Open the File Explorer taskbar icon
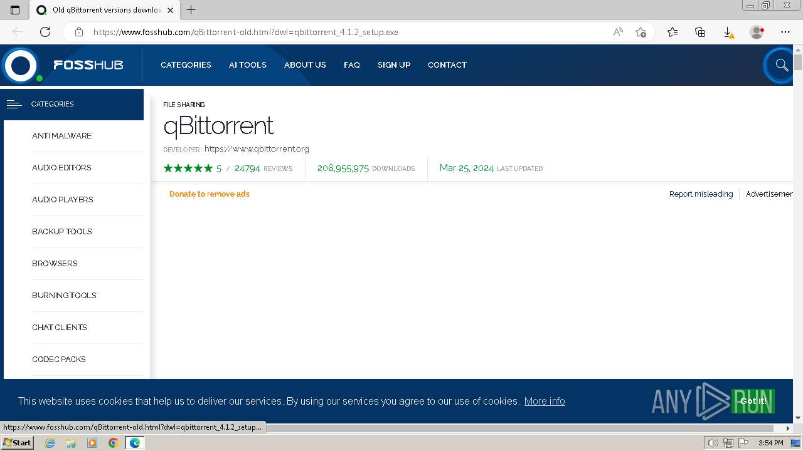 point(71,443)
